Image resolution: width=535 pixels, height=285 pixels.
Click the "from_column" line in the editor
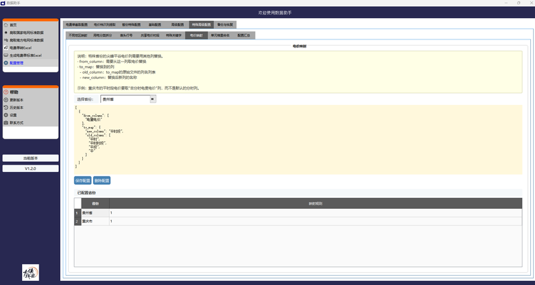[96, 115]
